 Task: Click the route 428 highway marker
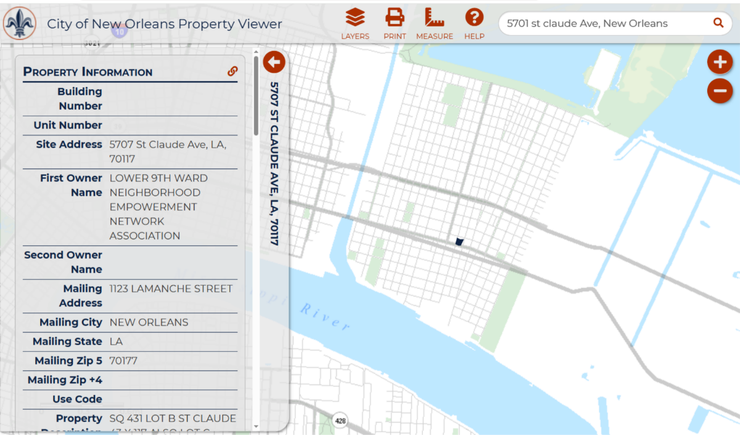[x=340, y=421]
